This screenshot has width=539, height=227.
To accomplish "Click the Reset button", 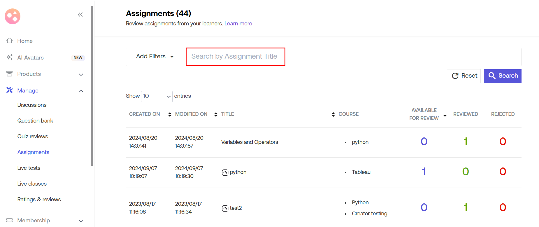I will pos(464,76).
